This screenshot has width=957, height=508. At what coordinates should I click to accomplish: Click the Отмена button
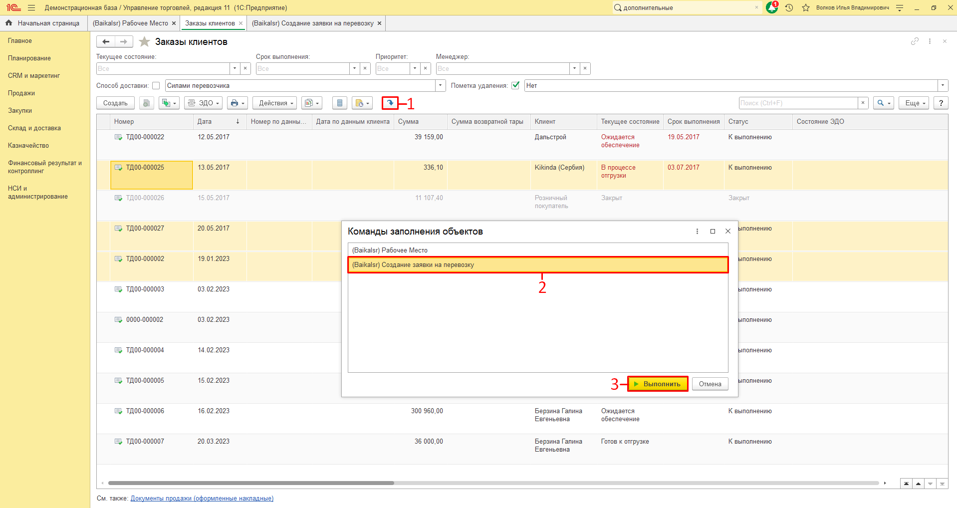coord(710,384)
